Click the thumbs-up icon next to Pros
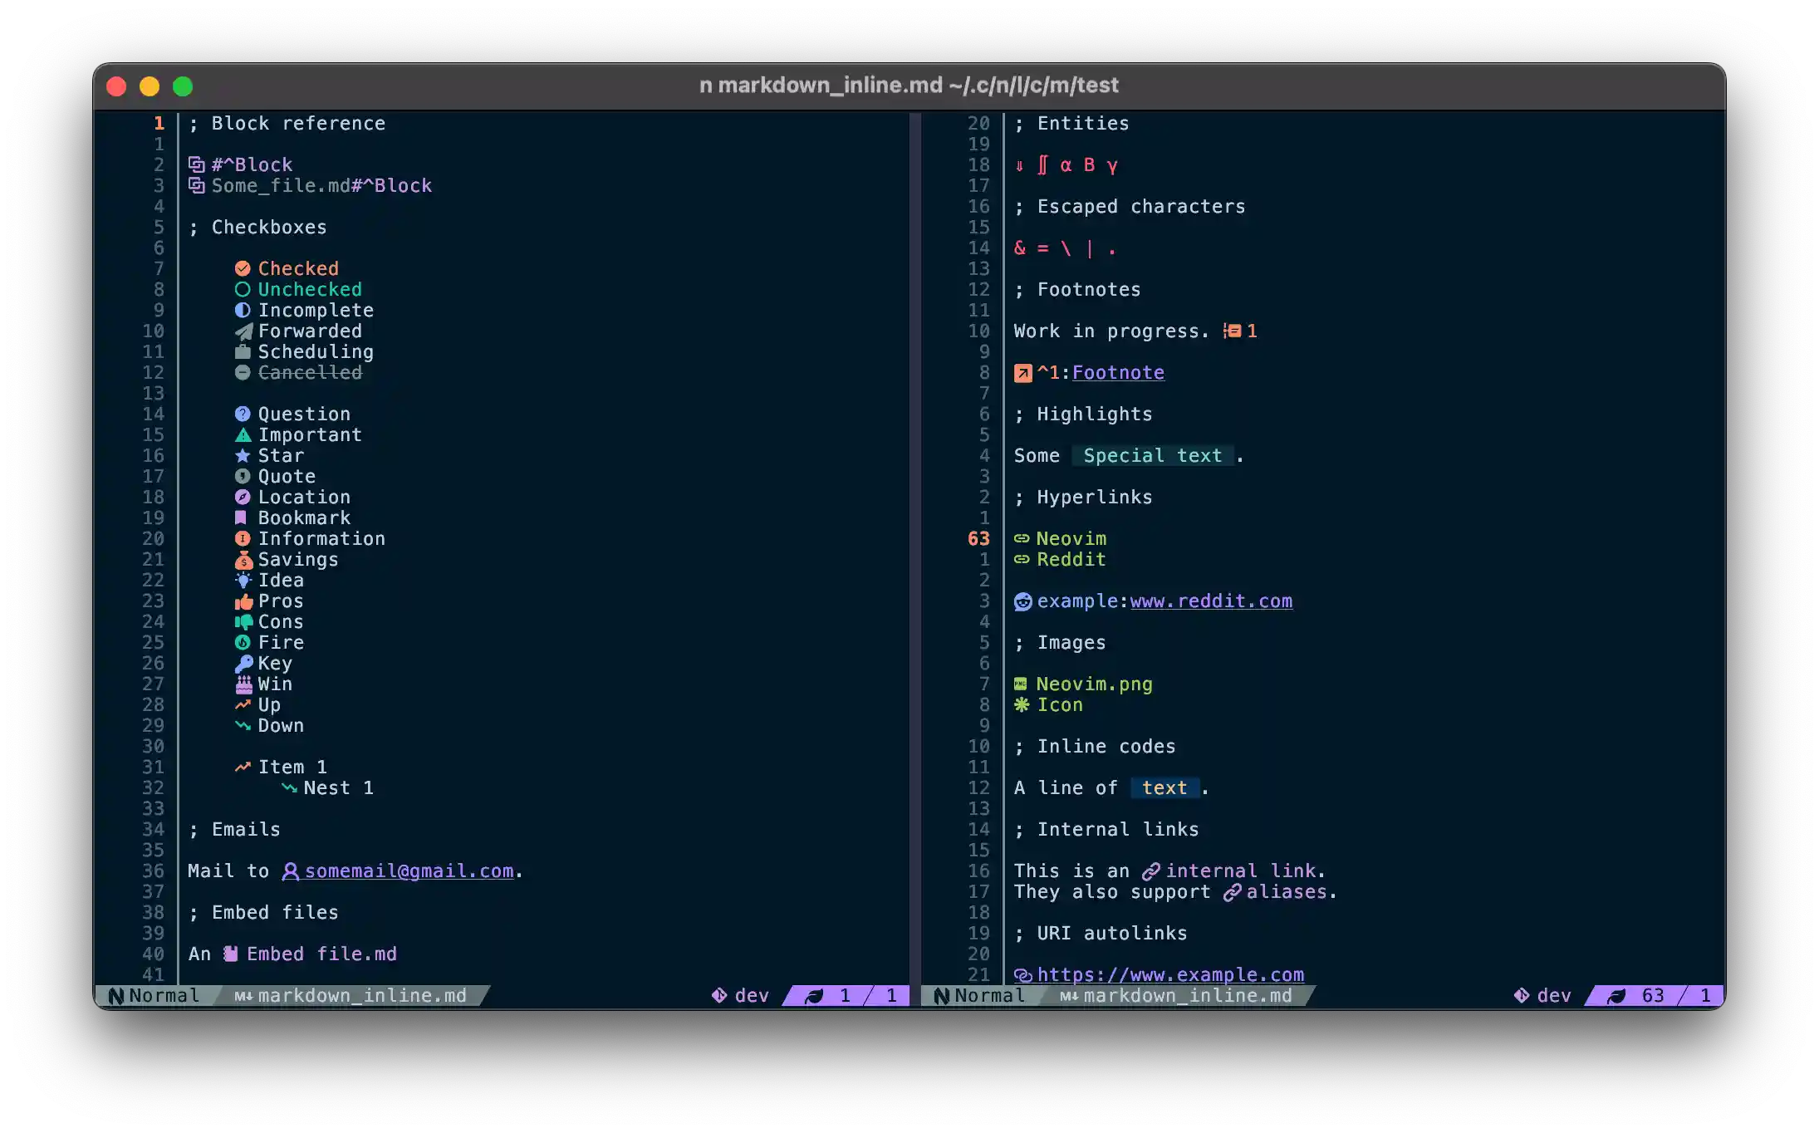 (243, 601)
